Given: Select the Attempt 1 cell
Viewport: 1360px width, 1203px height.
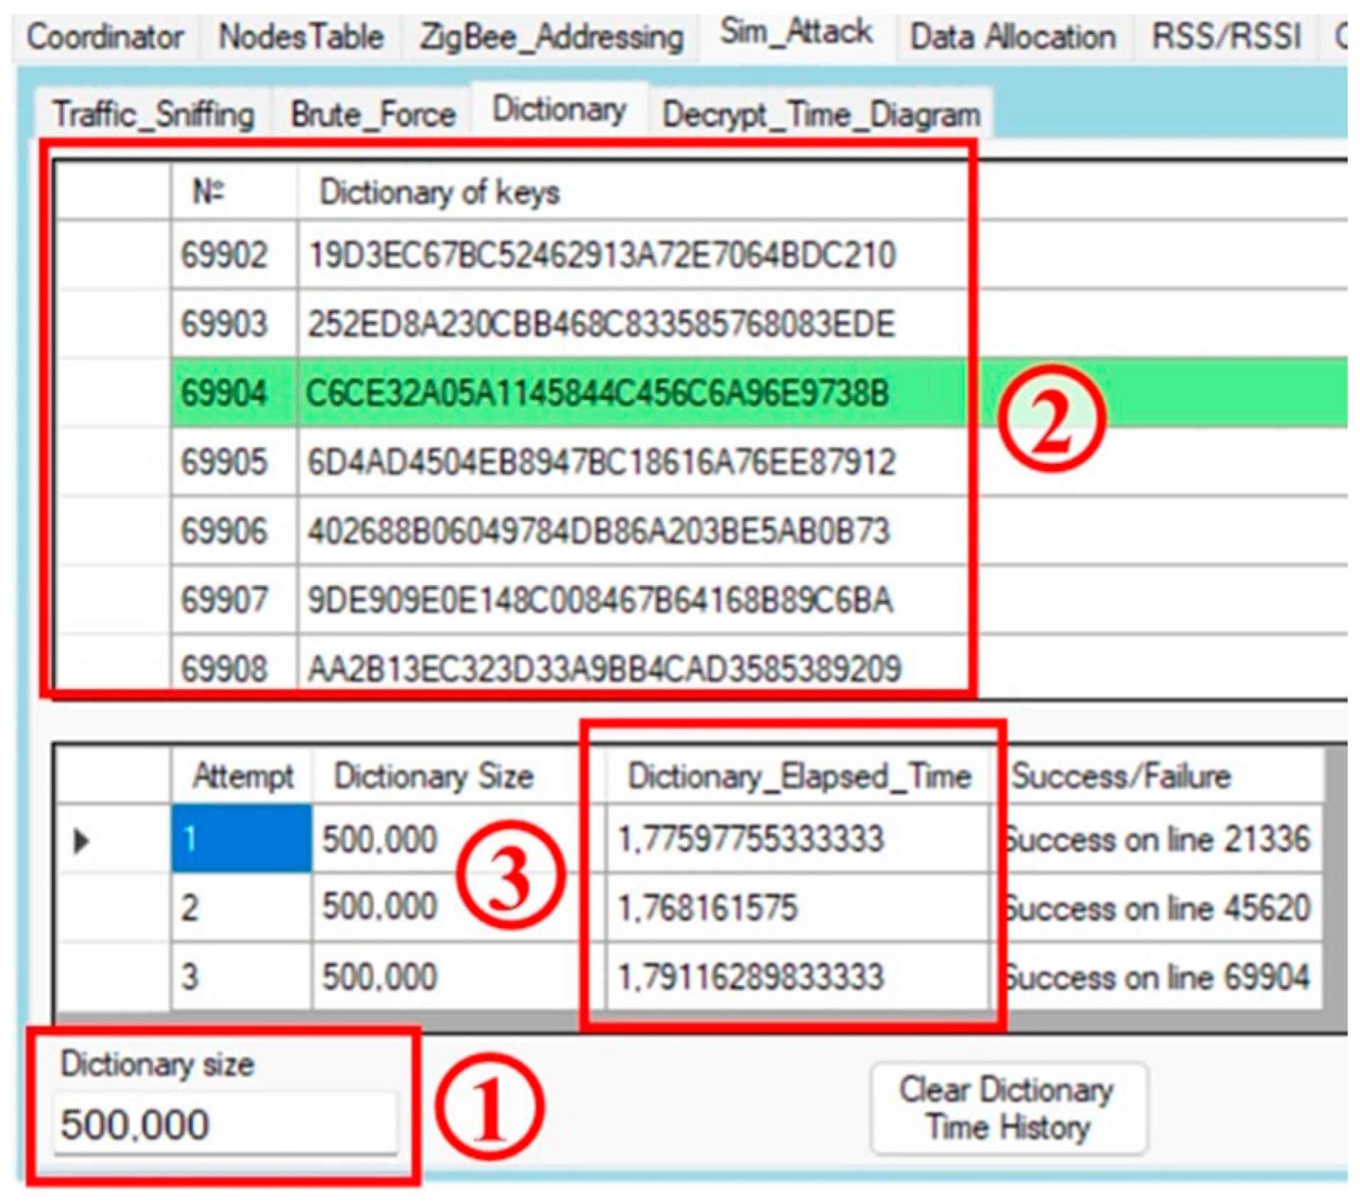Looking at the screenshot, I should (241, 839).
